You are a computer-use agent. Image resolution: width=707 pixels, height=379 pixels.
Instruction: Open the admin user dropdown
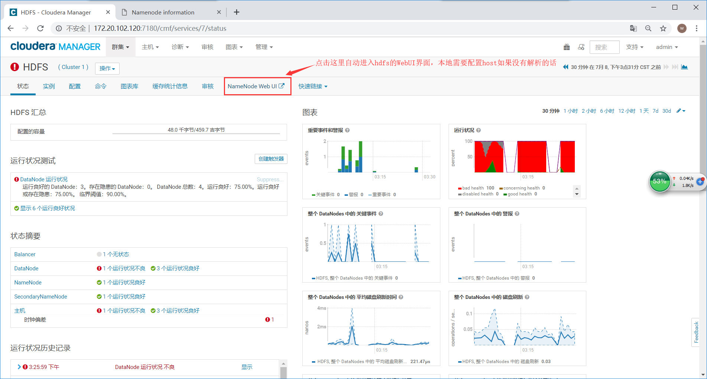(x=667, y=47)
